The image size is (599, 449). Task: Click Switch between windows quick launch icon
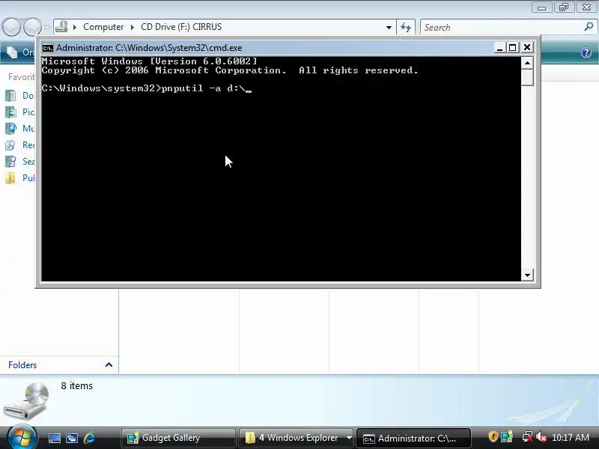click(x=72, y=438)
